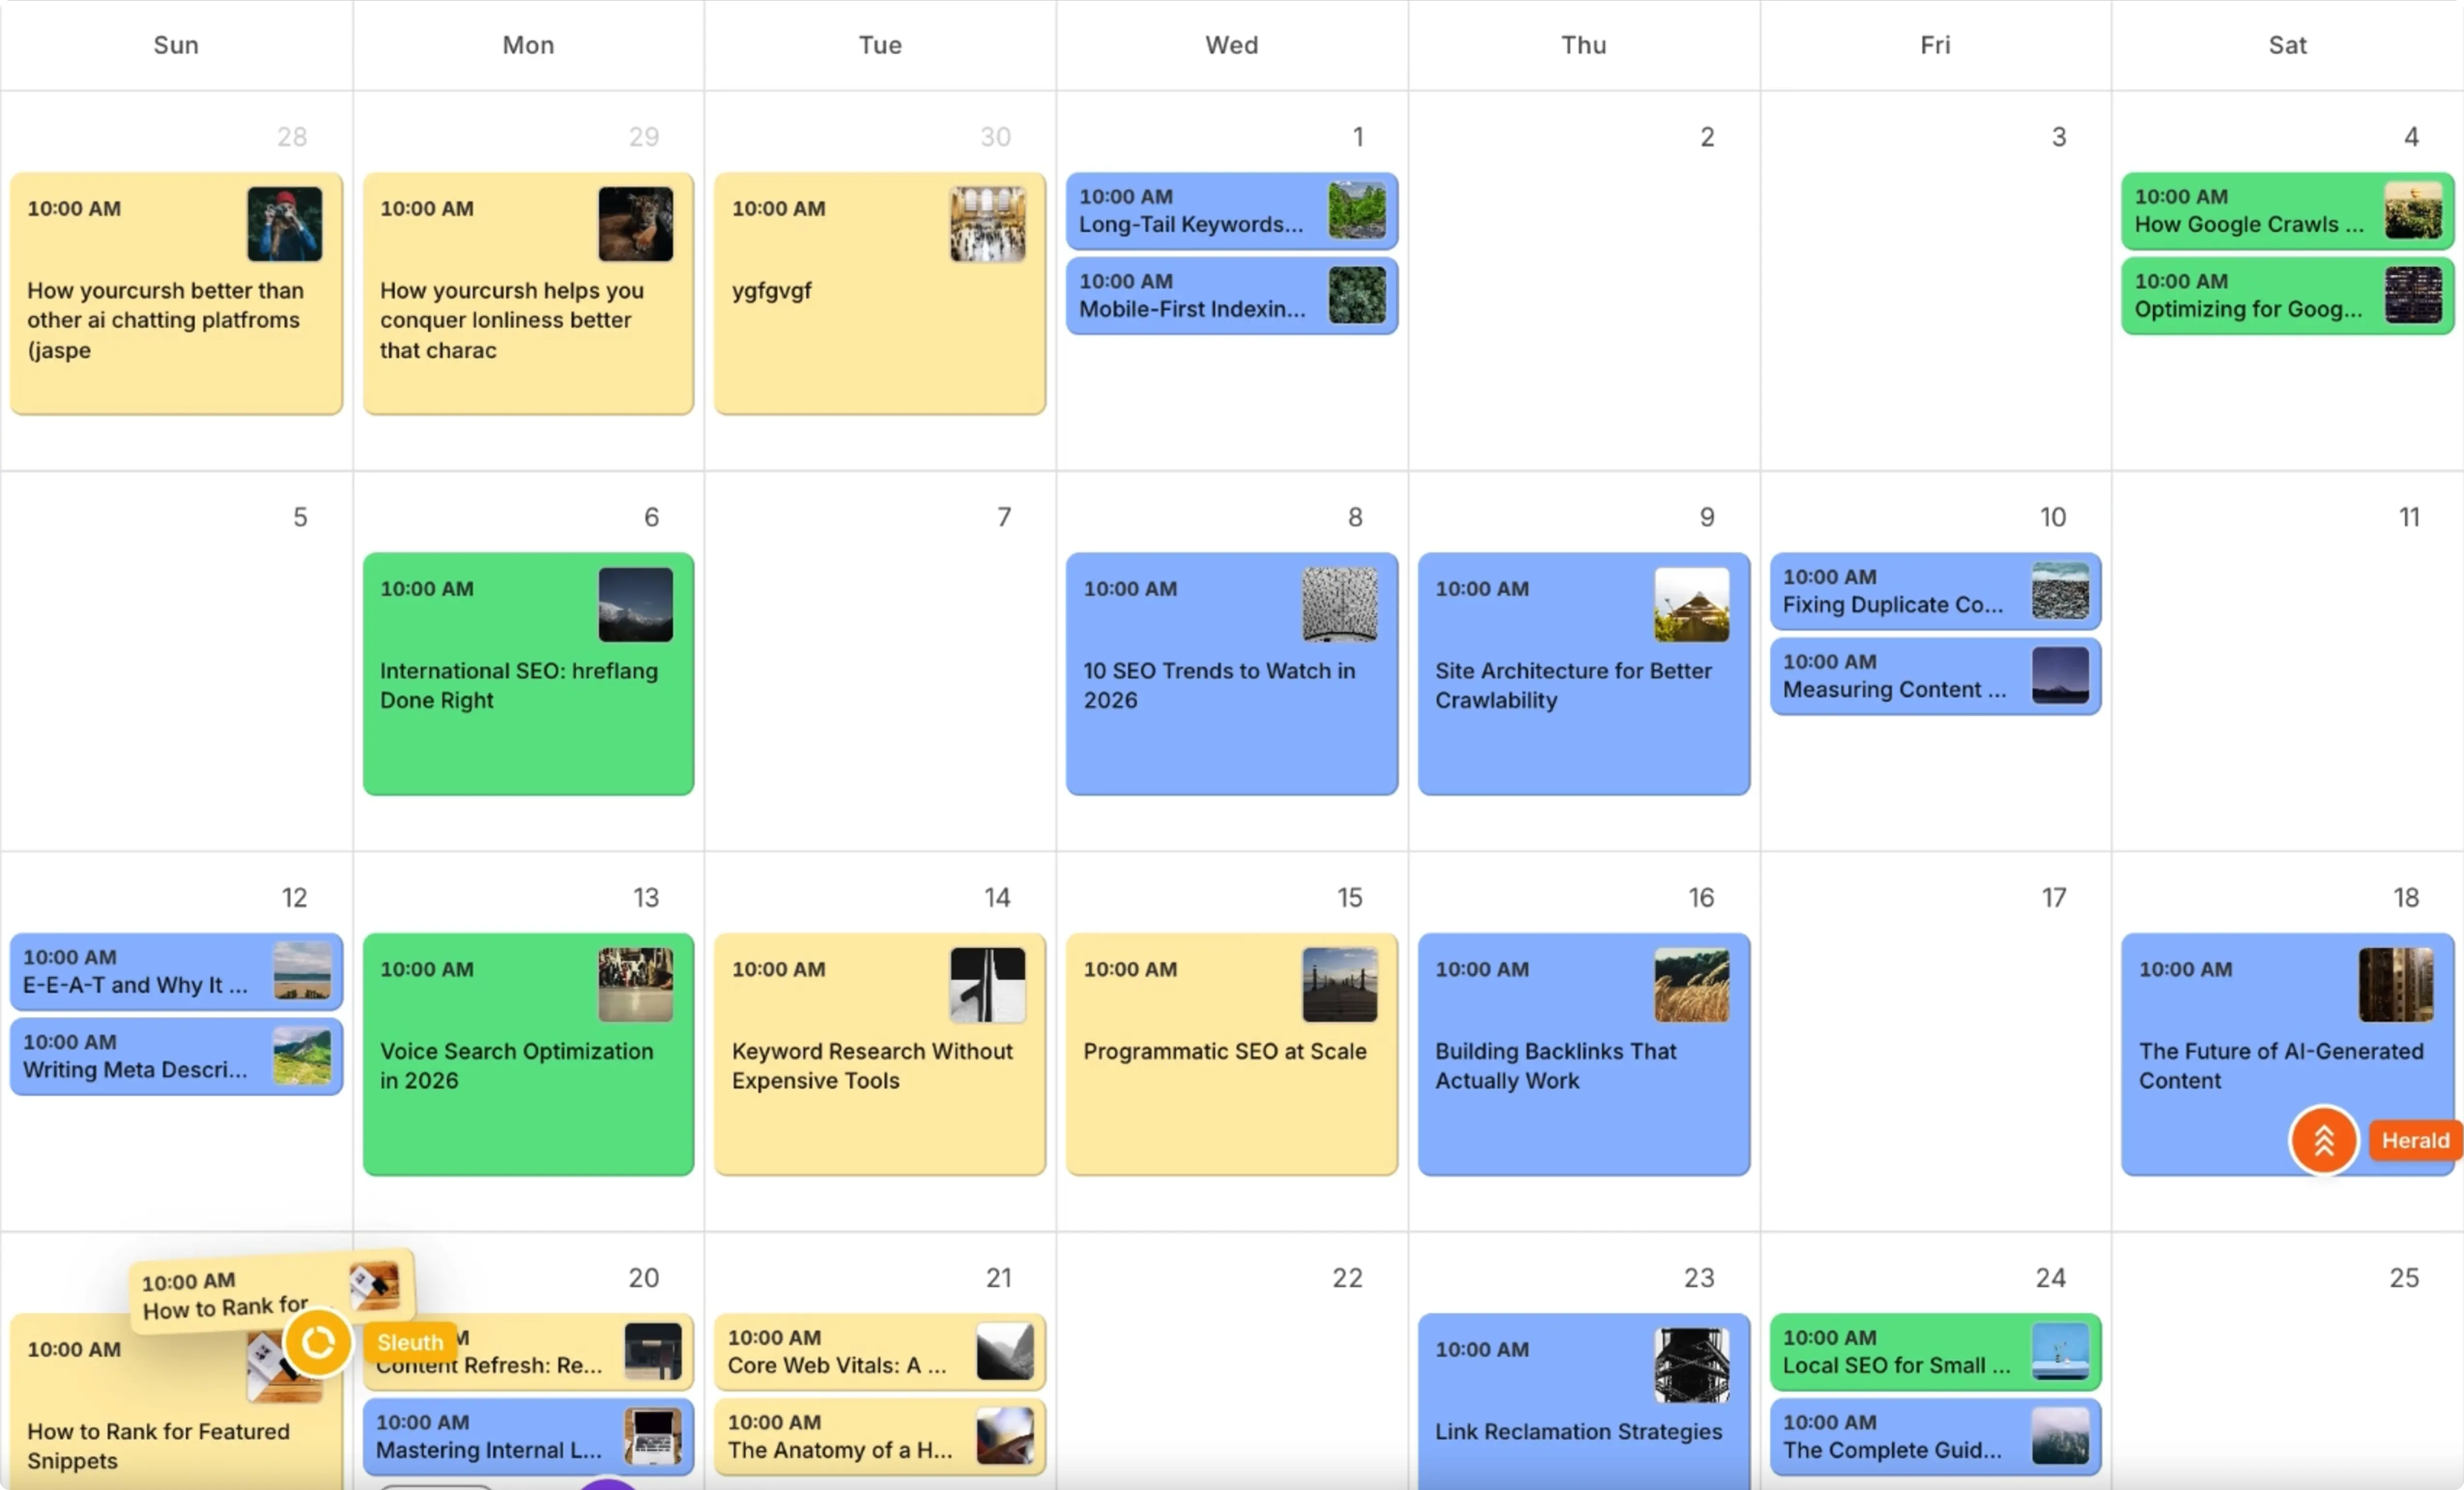Image resolution: width=2464 pixels, height=1490 pixels.
Task: Select the 'Core Web Vitals: A ...' event
Action: 880,1352
